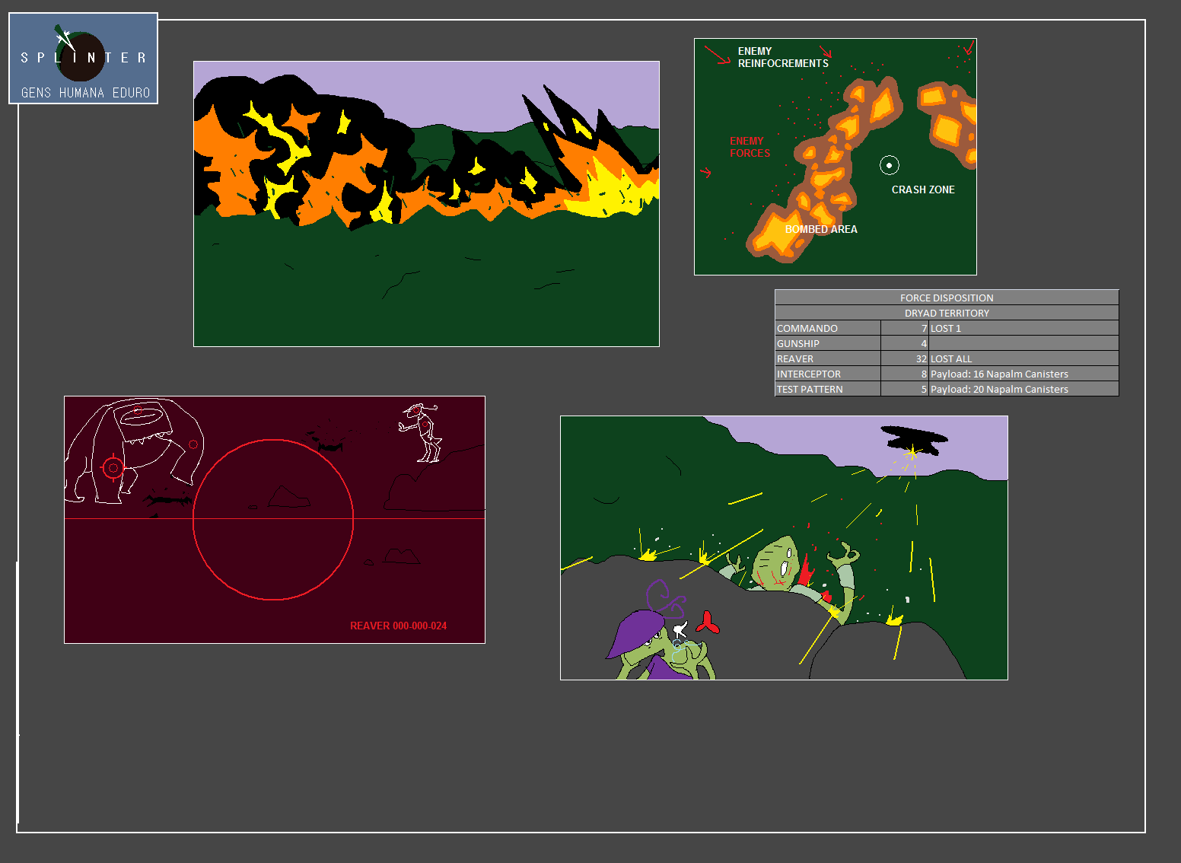Open the burning forest illustration
The image size is (1181, 863).
(426, 204)
